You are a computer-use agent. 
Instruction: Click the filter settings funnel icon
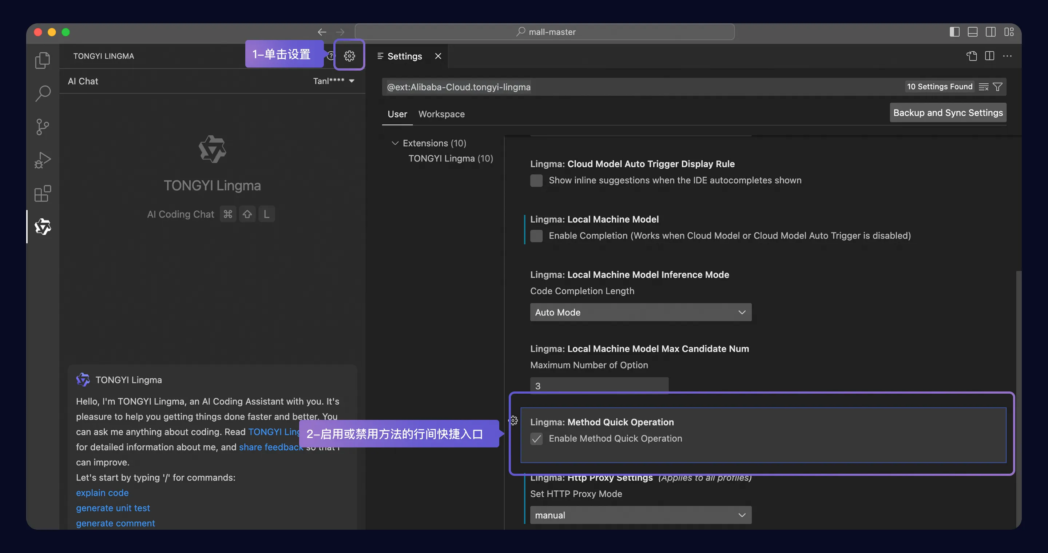(997, 87)
